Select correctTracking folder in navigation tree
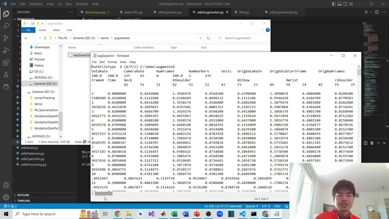 click(44, 98)
